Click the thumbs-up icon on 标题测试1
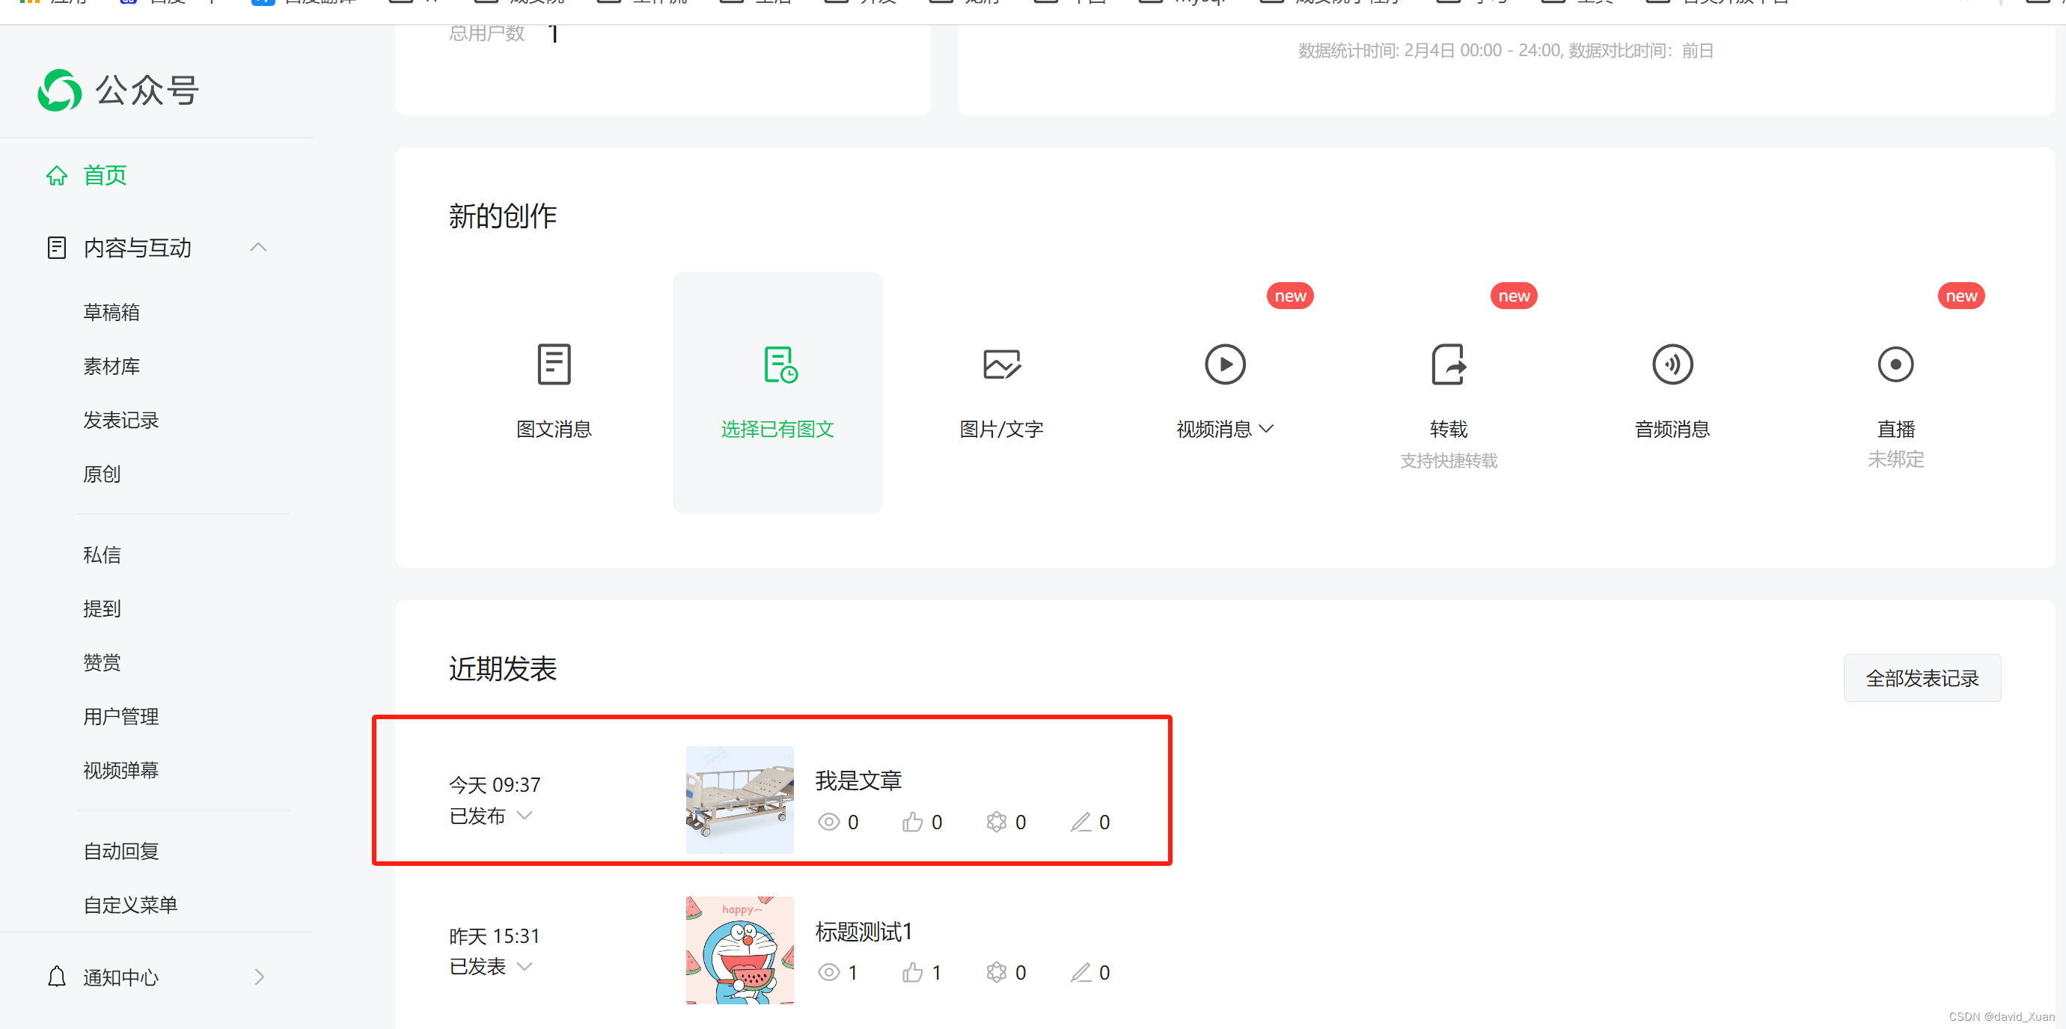 pyautogui.click(x=912, y=972)
